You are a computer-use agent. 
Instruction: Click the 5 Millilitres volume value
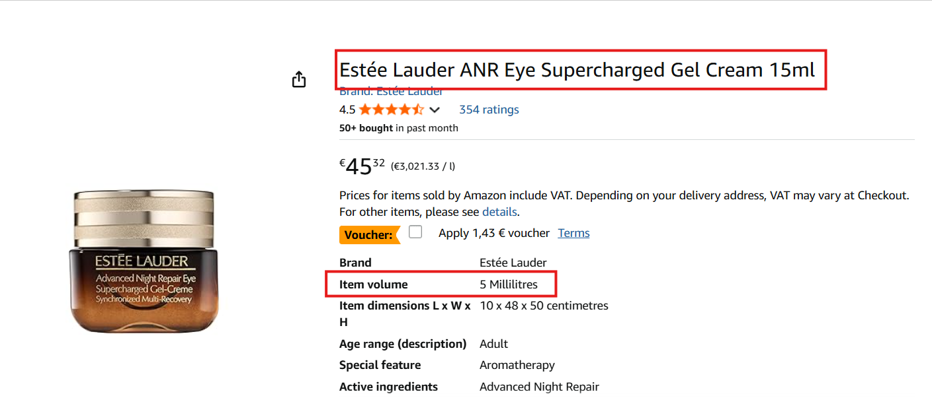pyautogui.click(x=509, y=284)
